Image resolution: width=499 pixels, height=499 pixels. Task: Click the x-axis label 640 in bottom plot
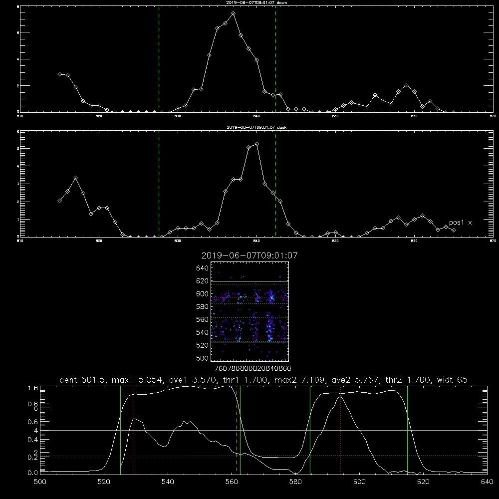(487, 482)
